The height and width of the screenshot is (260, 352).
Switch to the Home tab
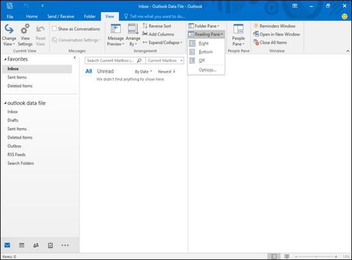[x=32, y=16]
